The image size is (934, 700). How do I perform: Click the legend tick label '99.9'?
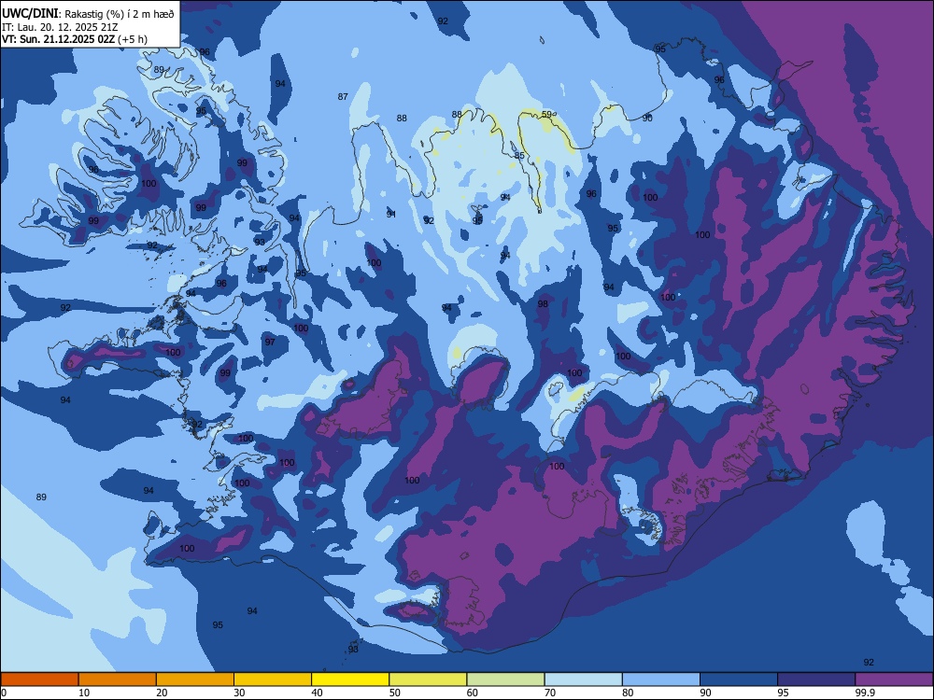click(x=865, y=693)
